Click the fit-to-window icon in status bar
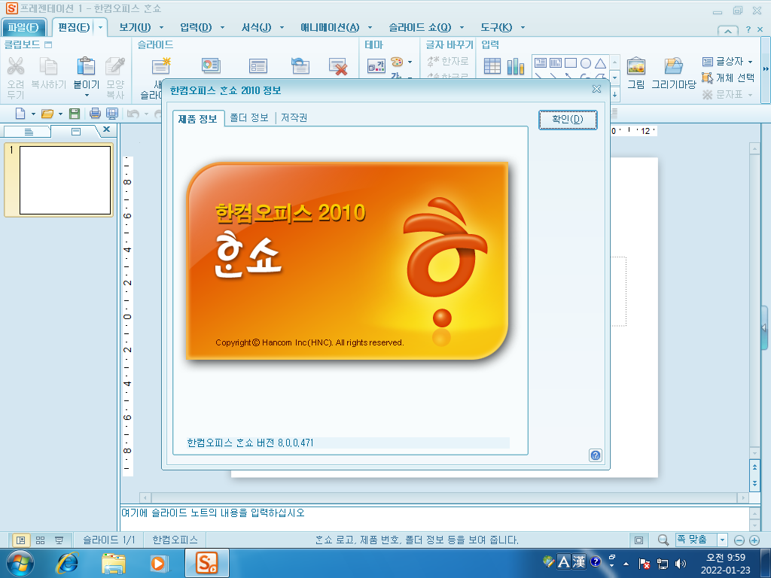 (x=638, y=540)
